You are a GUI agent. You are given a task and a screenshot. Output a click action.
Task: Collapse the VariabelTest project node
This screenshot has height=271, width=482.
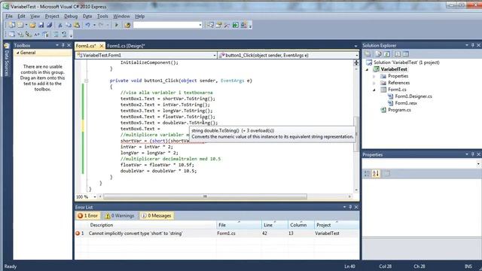(x=367, y=69)
